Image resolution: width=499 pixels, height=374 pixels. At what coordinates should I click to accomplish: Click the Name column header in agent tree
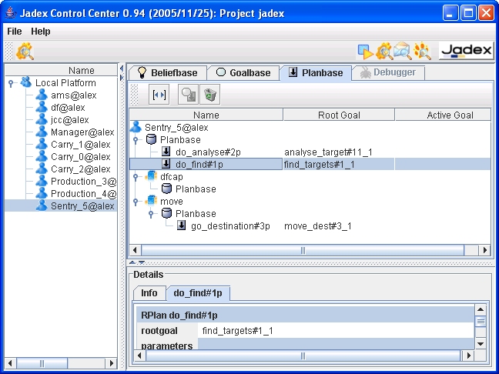coord(61,70)
